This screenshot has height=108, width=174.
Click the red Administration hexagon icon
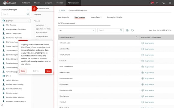pos(34,8)
